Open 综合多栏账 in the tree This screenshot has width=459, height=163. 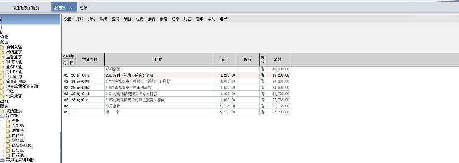(22, 145)
